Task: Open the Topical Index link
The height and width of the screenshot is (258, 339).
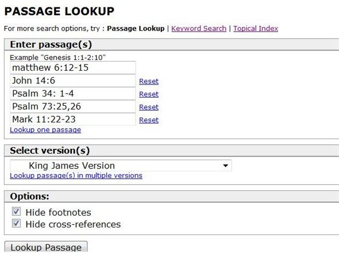Action: coord(256,29)
